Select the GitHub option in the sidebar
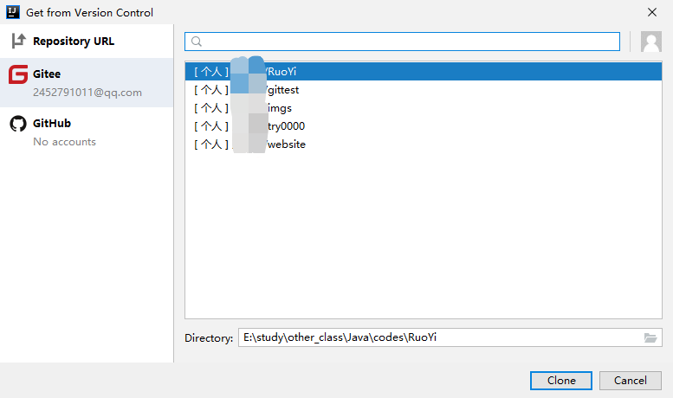 87,132
